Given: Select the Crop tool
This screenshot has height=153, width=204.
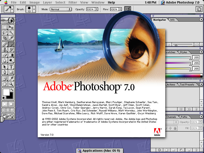Looking at the screenshot, I should tap(5, 38).
